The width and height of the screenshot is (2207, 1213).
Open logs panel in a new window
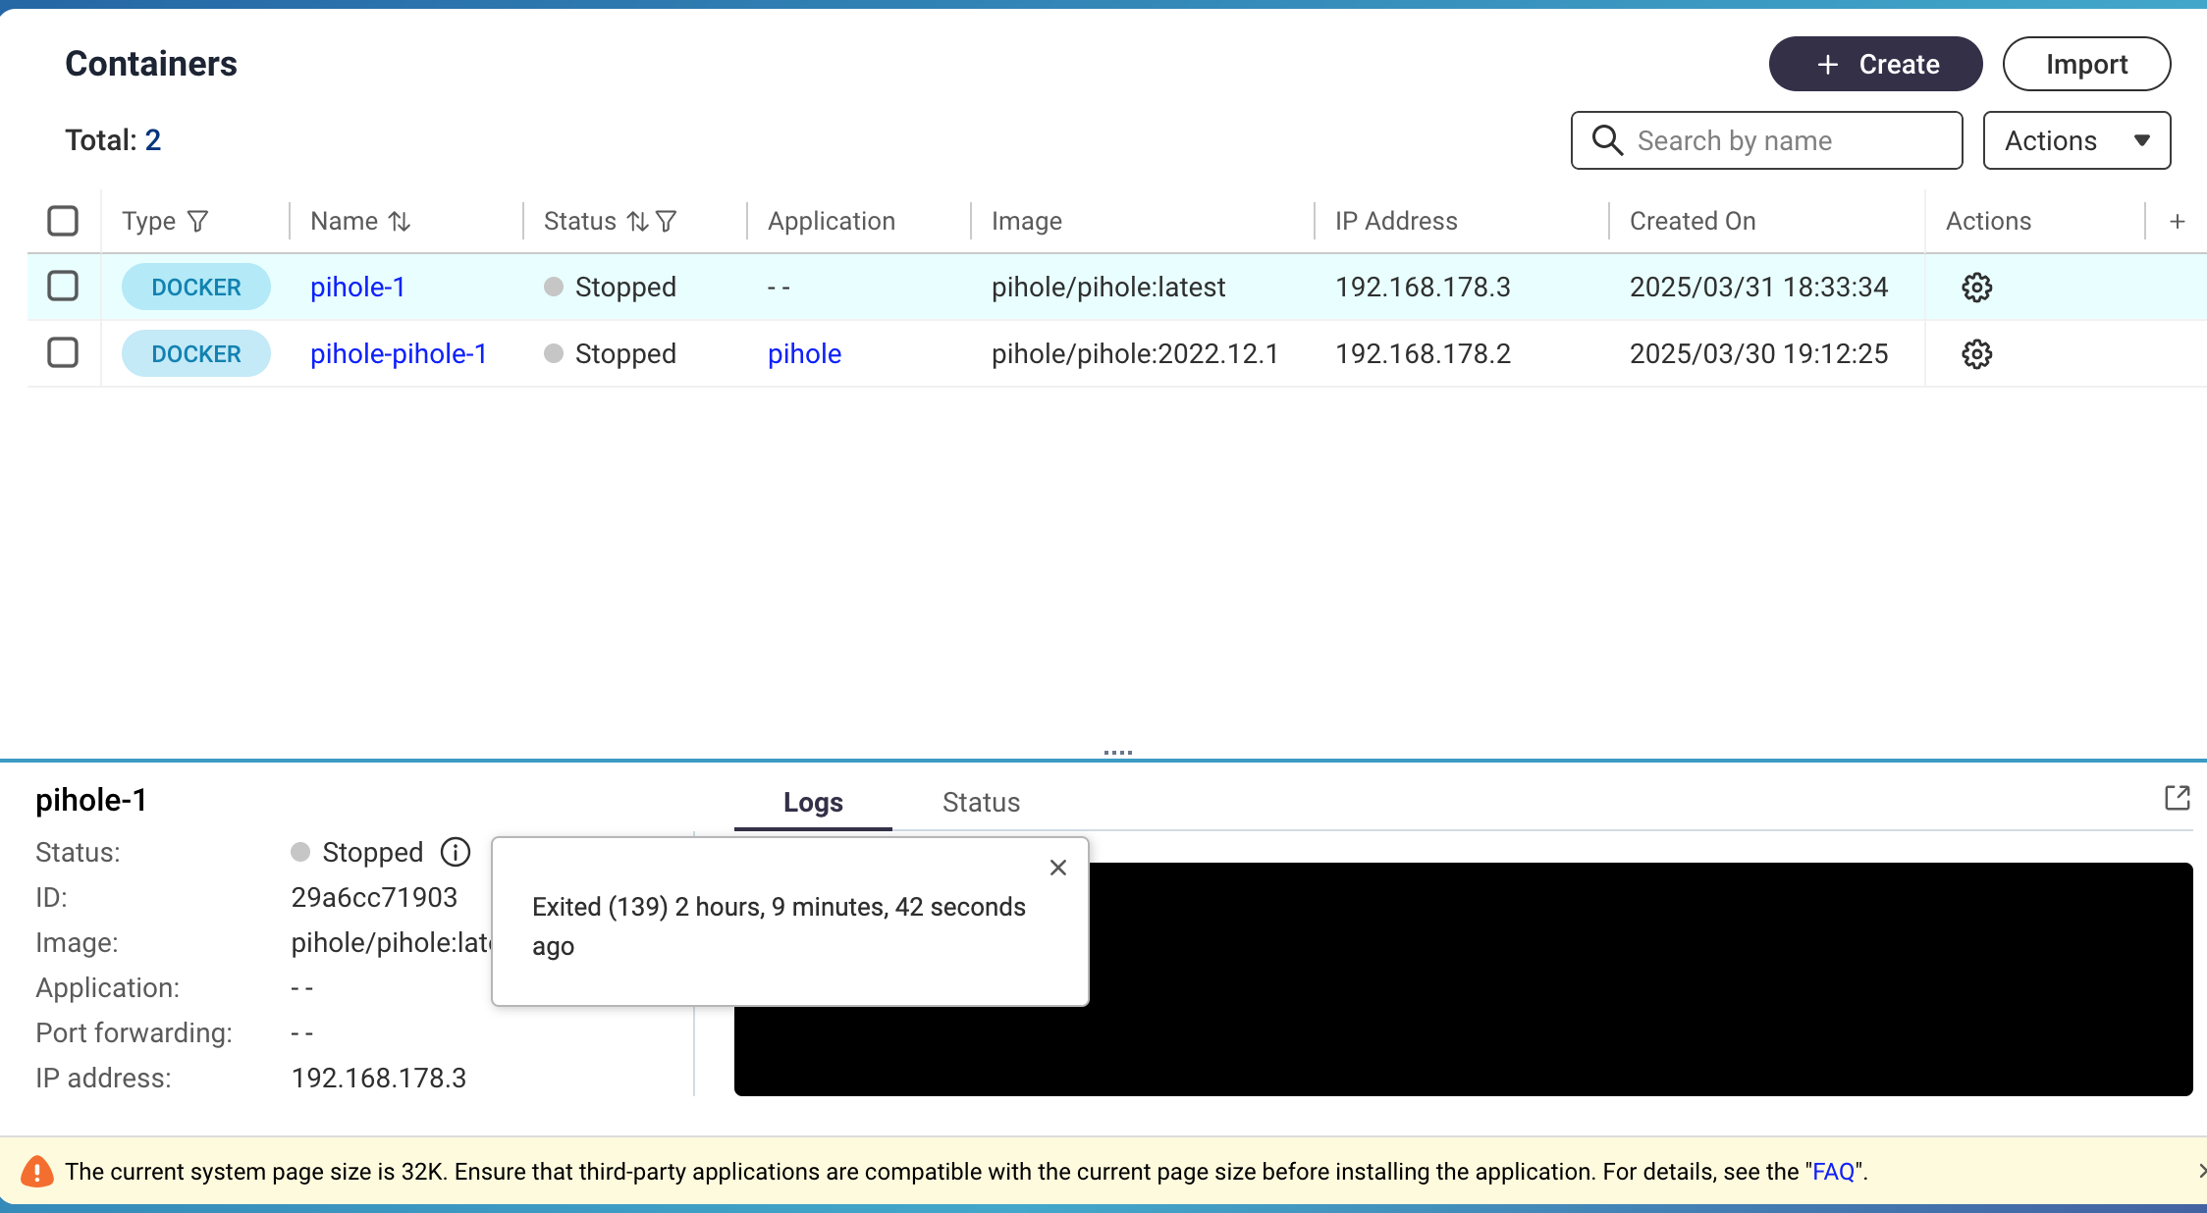click(2177, 798)
